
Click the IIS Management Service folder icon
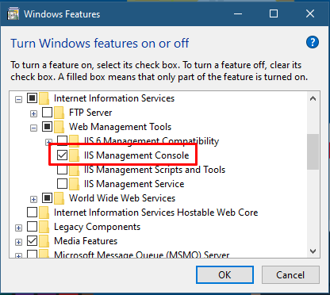click(75, 184)
